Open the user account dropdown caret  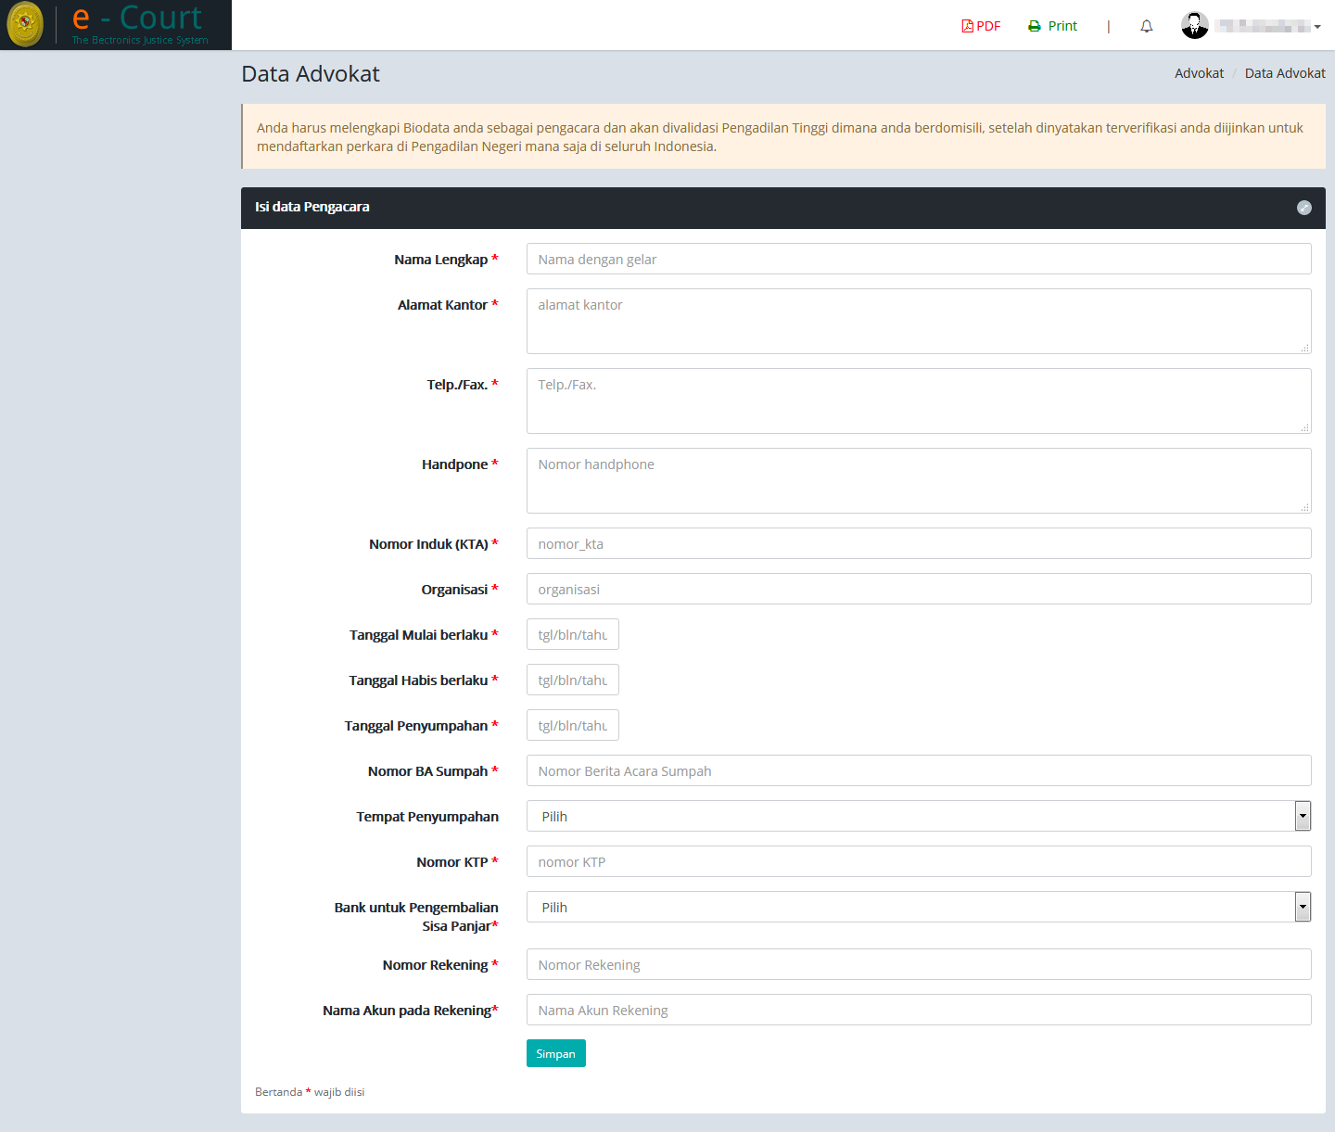[1317, 27]
